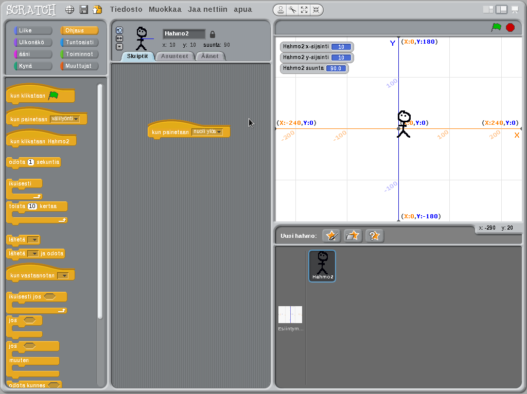The image size is (527, 394).
Task: Get a surprise sprite
Action: tap(374, 236)
